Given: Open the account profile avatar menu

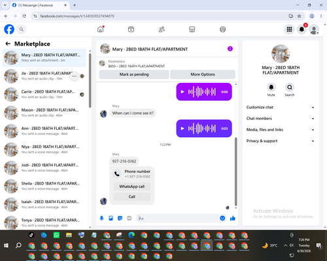Looking at the screenshot, I should (x=314, y=29).
